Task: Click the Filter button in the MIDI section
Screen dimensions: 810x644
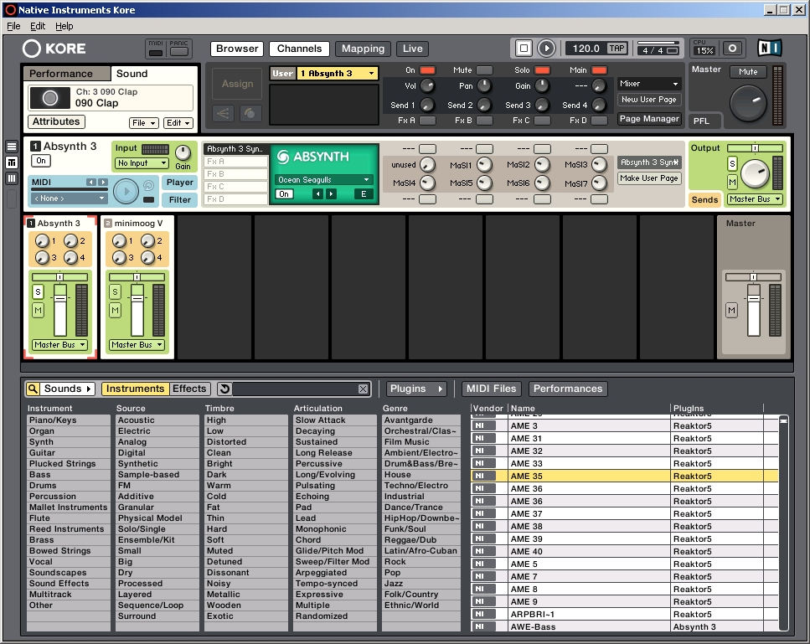Action: 180,200
